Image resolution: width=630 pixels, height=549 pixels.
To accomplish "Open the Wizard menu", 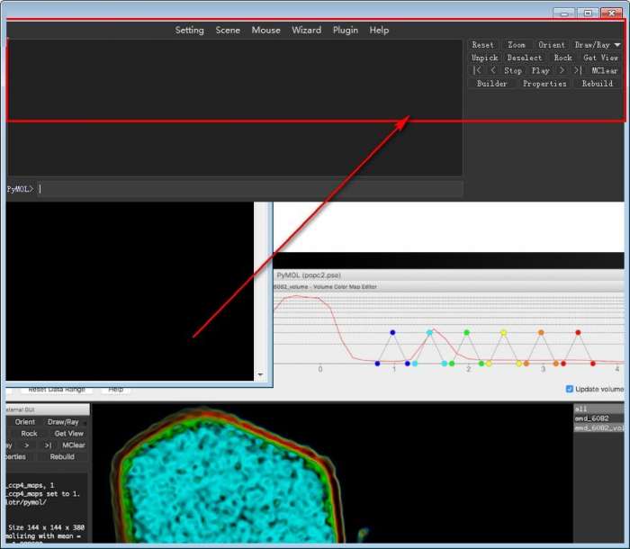I will tap(306, 30).
